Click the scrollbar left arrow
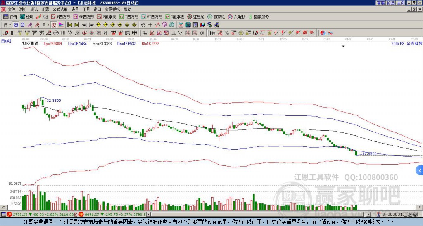Screen dimensions: 423x226 point(148,214)
